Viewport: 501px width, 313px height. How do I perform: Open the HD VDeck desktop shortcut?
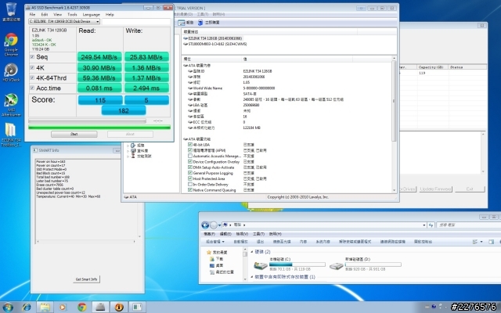(11, 70)
